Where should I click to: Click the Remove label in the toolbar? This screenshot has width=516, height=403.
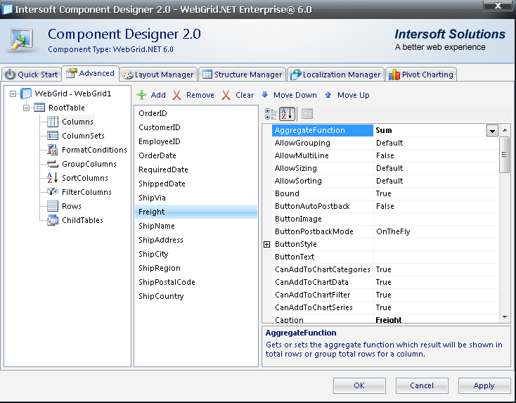click(200, 95)
